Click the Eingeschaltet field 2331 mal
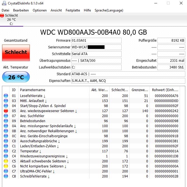 tap(171, 61)
